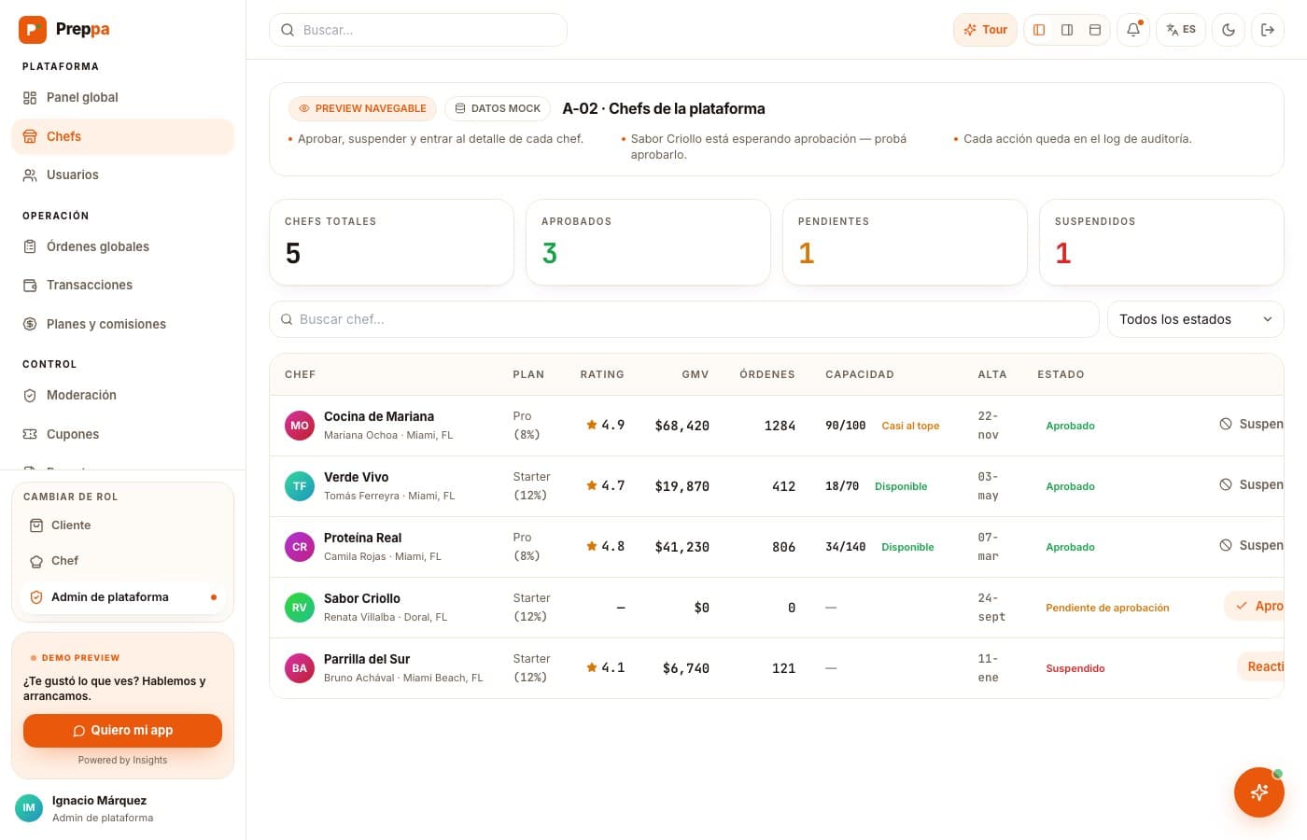The width and height of the screenshot is (1307, 840).
Task: Open Panel global in sidebar
Action: 122,98
